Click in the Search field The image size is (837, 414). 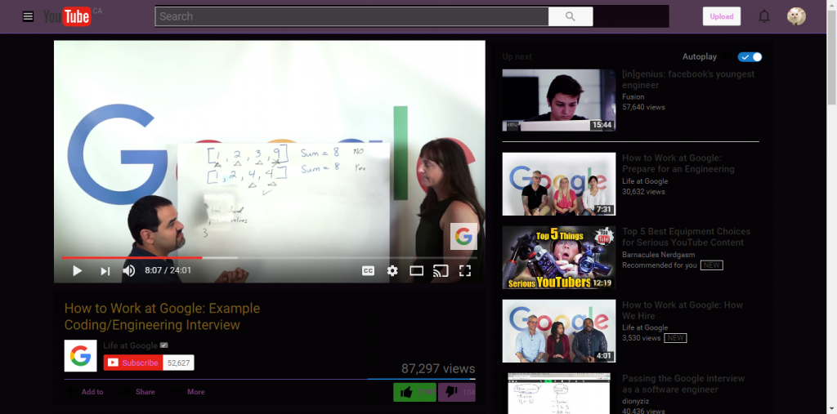(x=351, y=16)
